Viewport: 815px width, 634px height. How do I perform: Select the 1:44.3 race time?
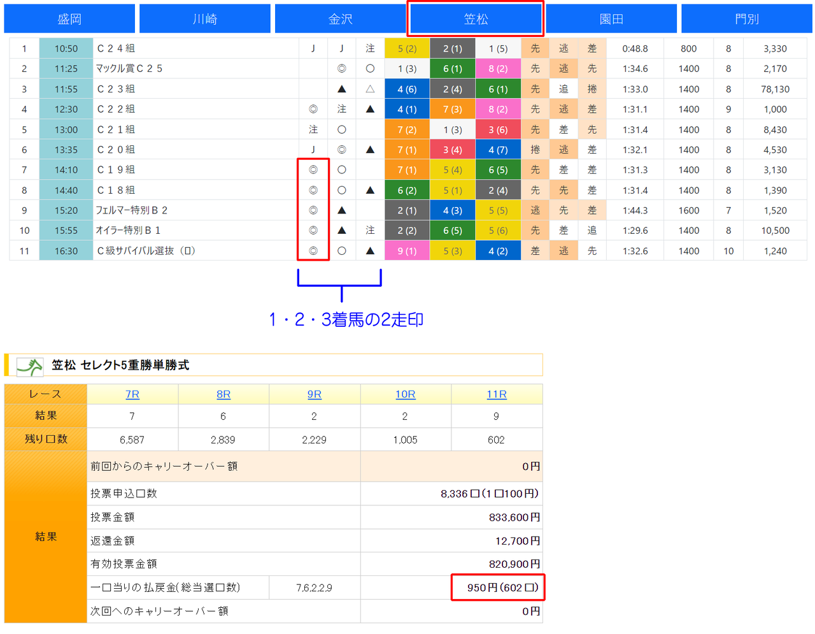point(635,210)
